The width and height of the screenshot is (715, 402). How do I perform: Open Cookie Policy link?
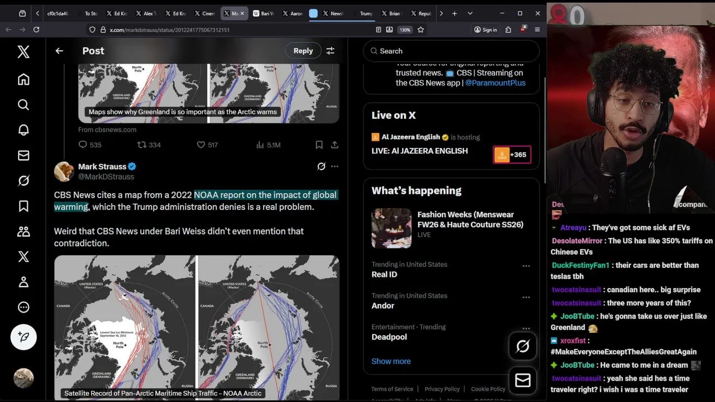(488, 389)
